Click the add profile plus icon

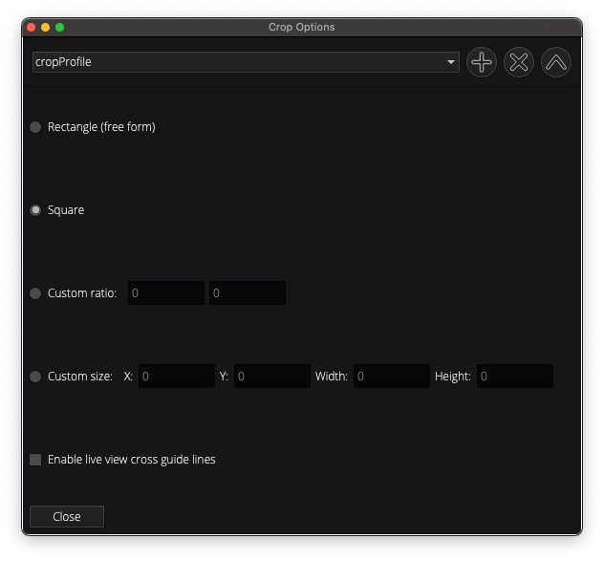click(x=482, y=63)
